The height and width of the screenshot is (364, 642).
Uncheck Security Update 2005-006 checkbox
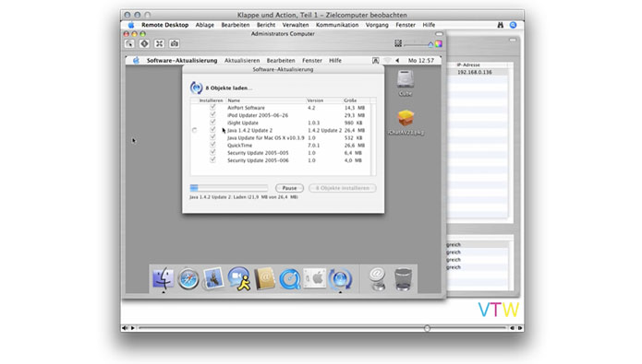212,159
